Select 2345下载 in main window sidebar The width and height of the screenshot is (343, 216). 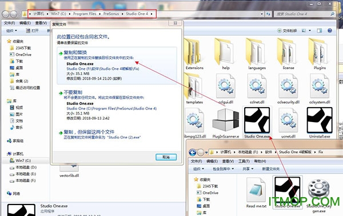click(x=21, y=48)
